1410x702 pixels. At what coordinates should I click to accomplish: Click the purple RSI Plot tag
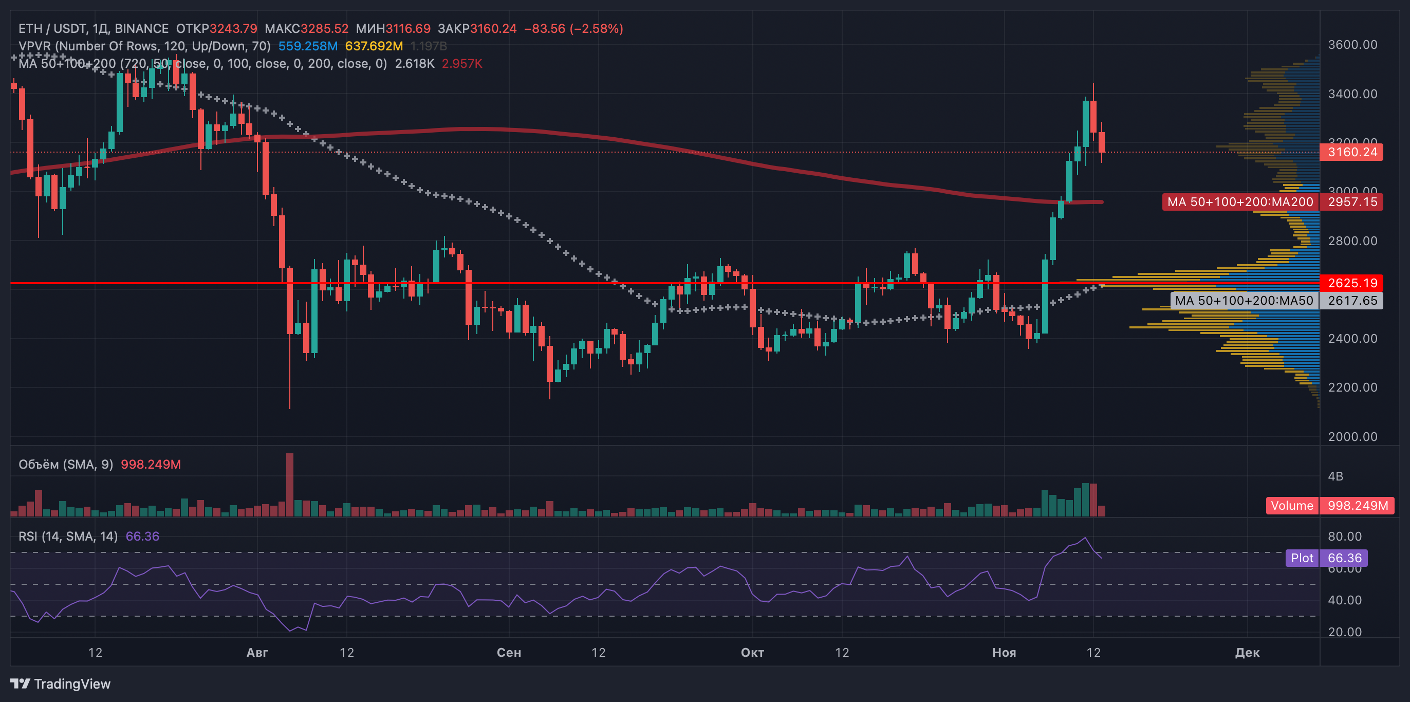[1302, 558]
